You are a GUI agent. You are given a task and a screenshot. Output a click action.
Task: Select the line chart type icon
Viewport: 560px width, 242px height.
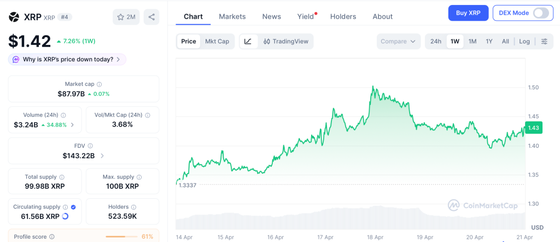[248, 41]
